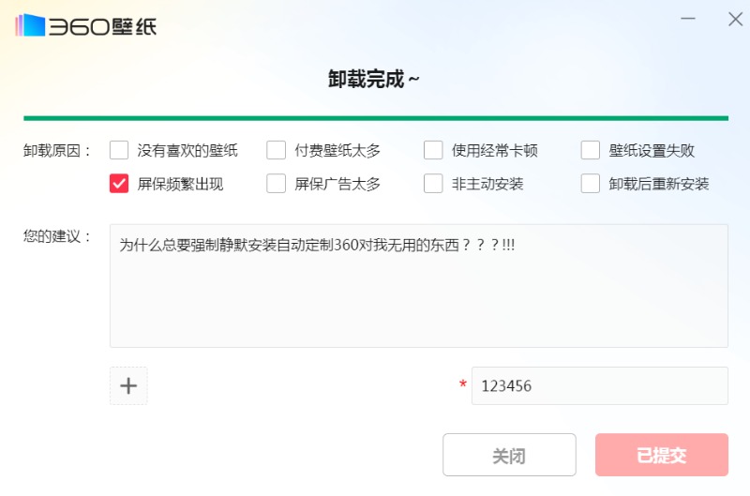Click the 关闭 button

click(x=509, y=455)
